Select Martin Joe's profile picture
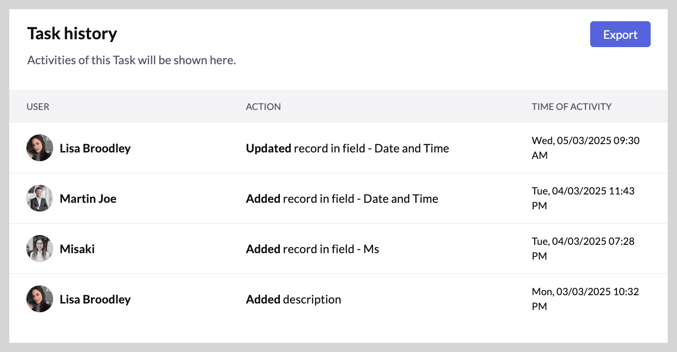This screenshot has height=352, width=677. [x=40, y=198]
